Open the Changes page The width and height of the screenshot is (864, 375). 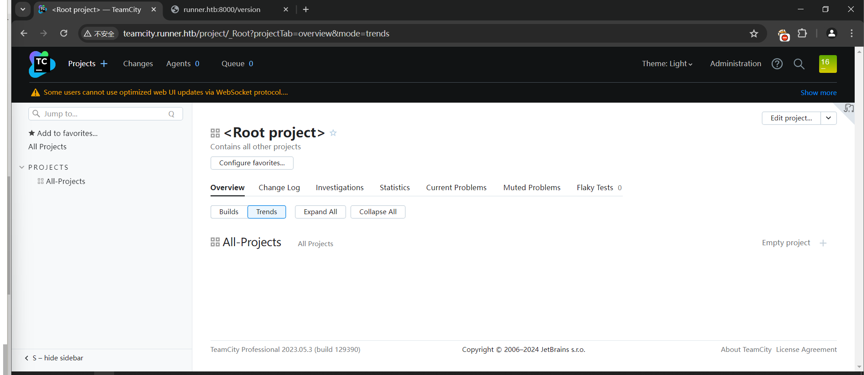tap(138, 64)
